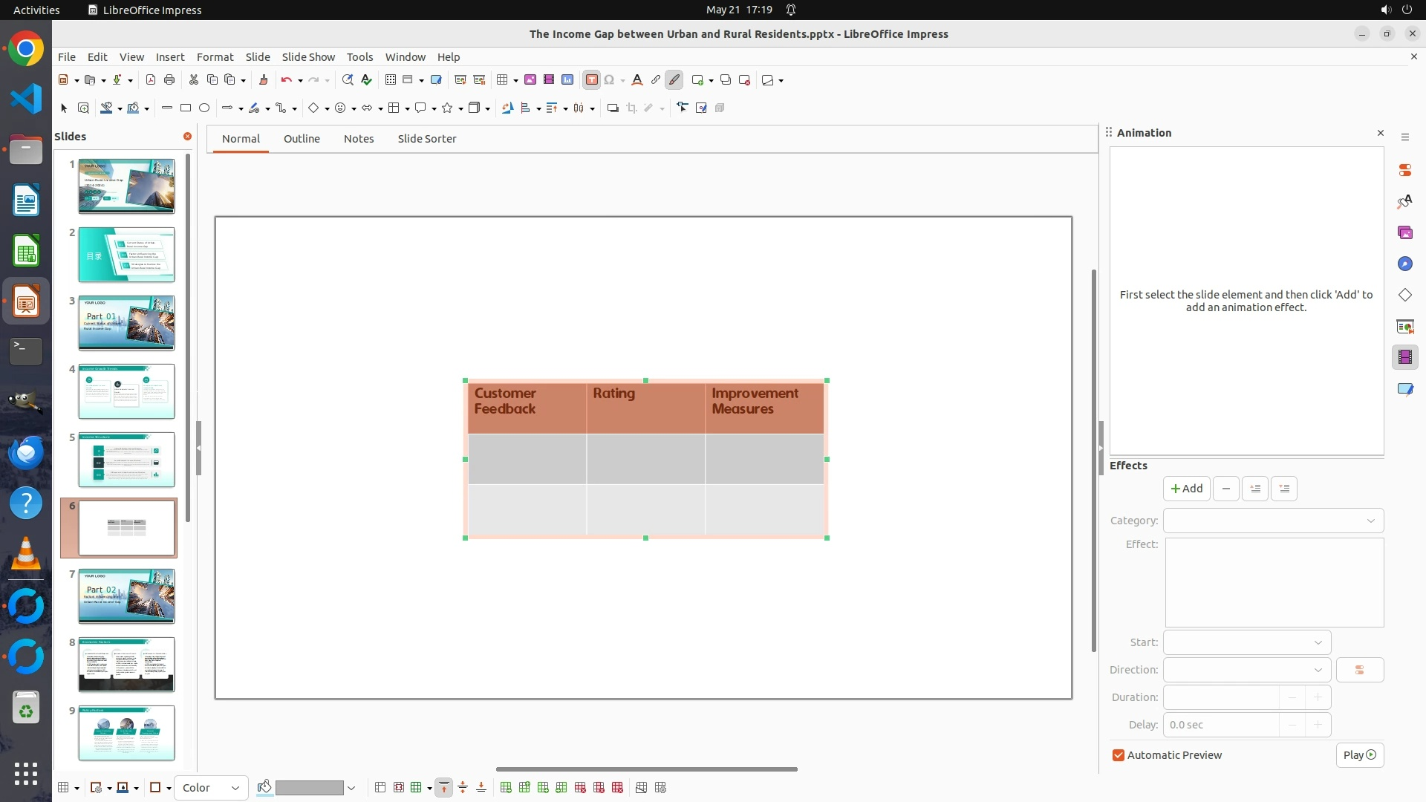Open the Slide Show menu
1426x802 pixels.
[307, 57]
